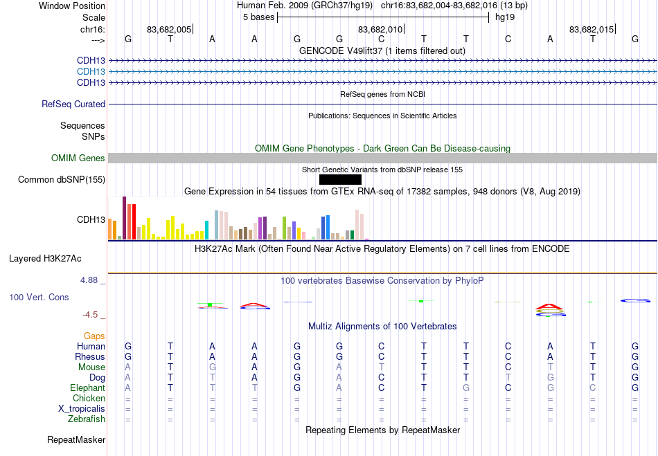
Task: Click the Rhesus species label
Action: click(x=90, y=356)
